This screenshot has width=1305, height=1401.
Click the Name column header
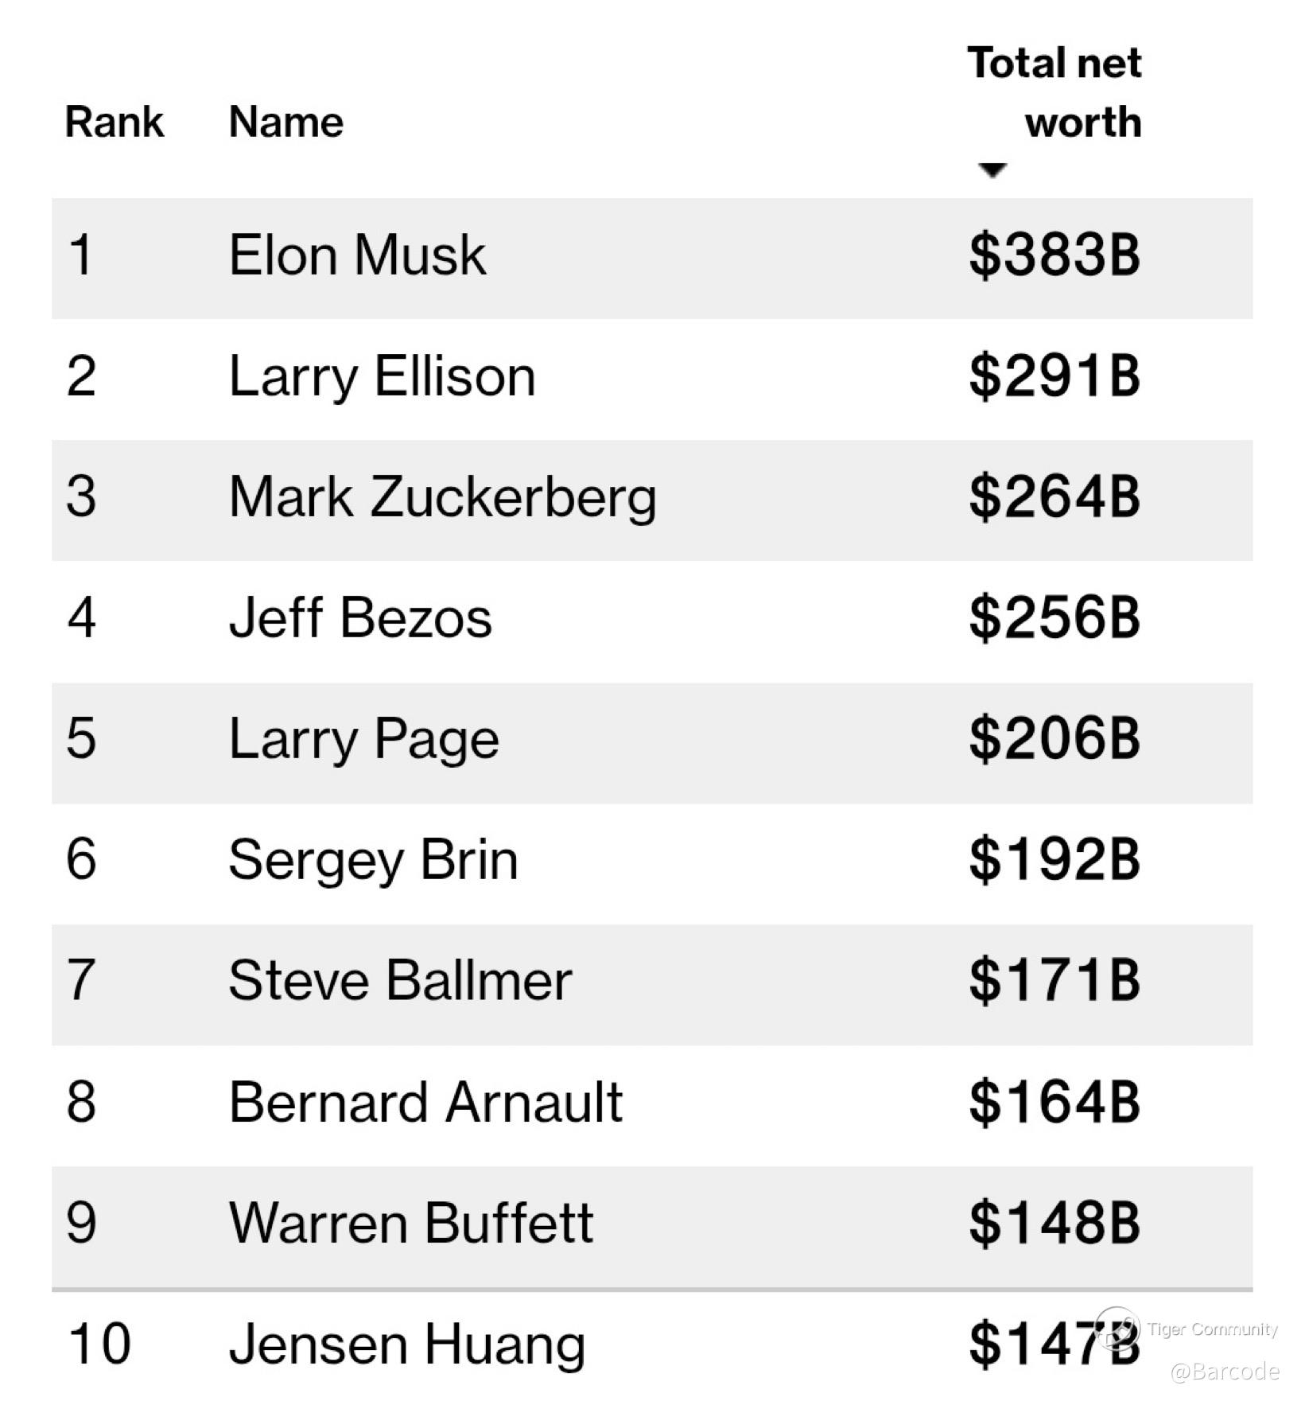point(285,122)
